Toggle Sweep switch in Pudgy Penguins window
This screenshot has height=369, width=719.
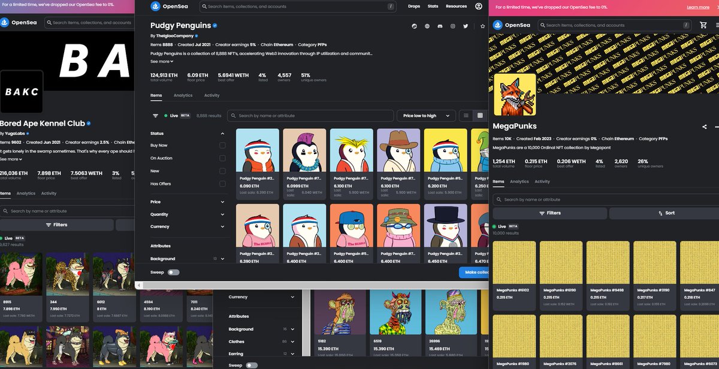173,272
